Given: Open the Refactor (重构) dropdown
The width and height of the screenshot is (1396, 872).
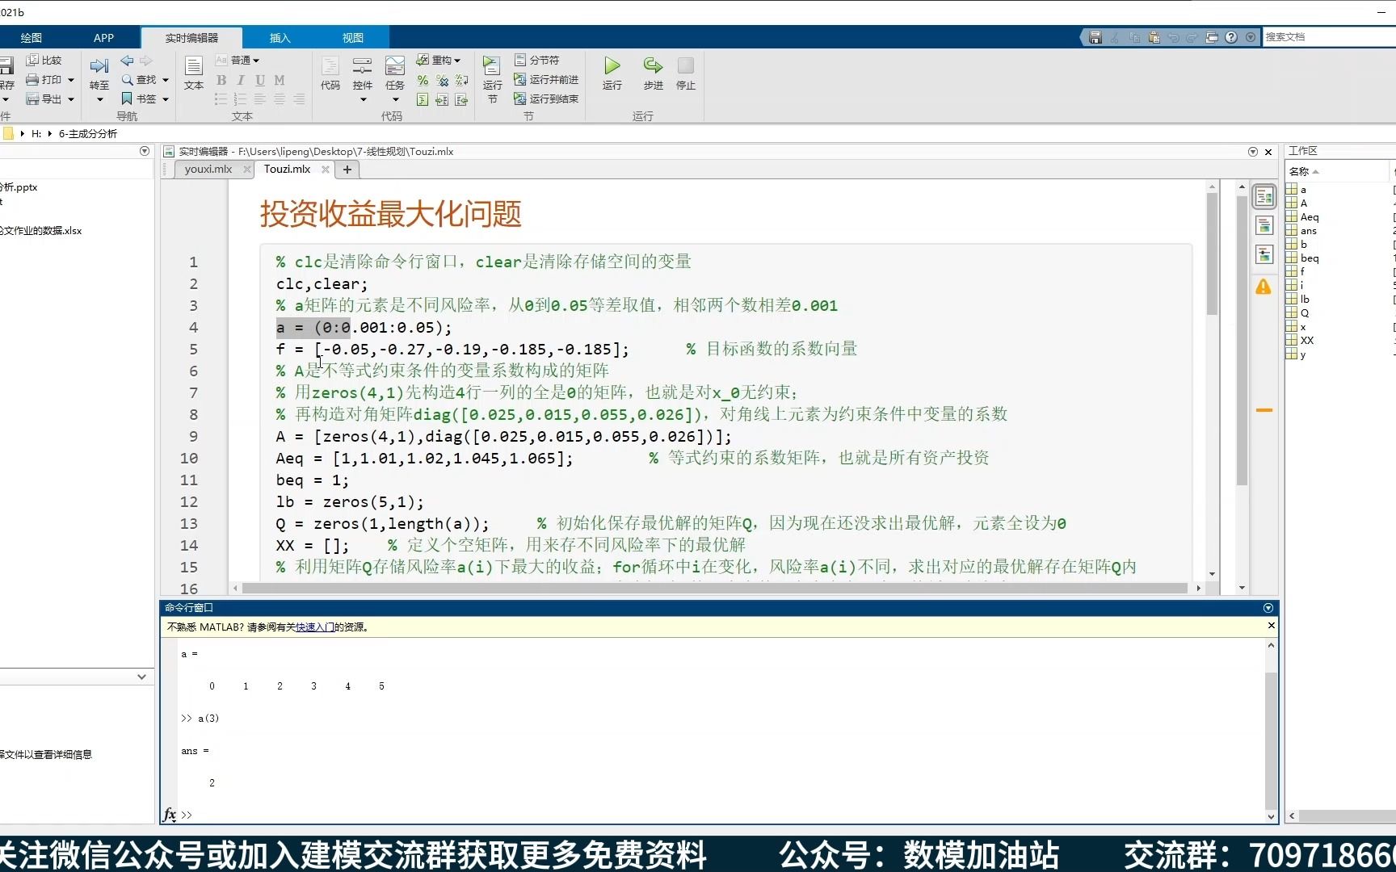Looking at the screenshot, I should tap(439, 60).
